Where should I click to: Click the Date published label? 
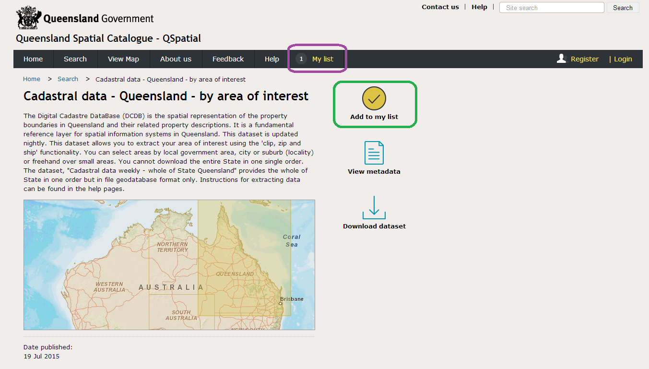(x=48, y=347)
